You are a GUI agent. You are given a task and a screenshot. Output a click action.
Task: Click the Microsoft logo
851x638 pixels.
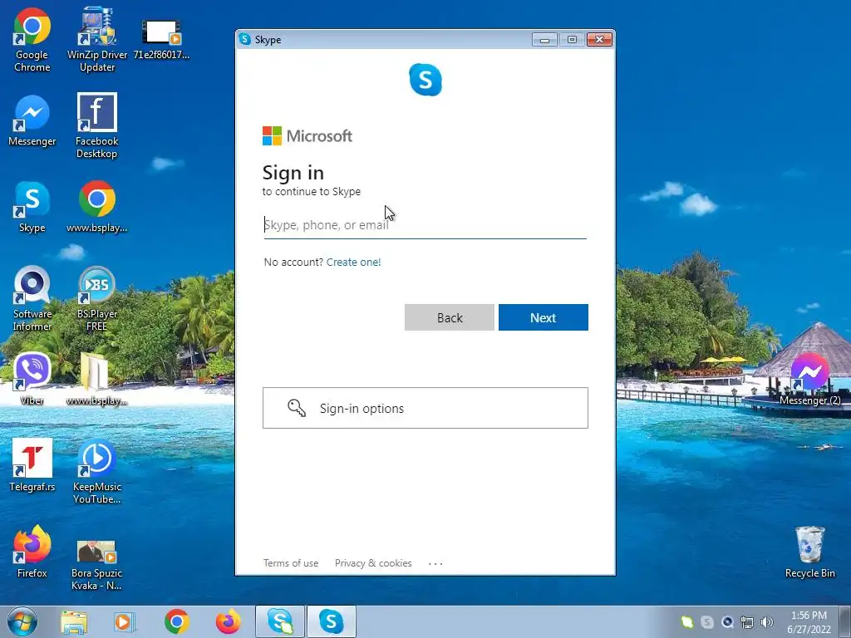(307, 135)
